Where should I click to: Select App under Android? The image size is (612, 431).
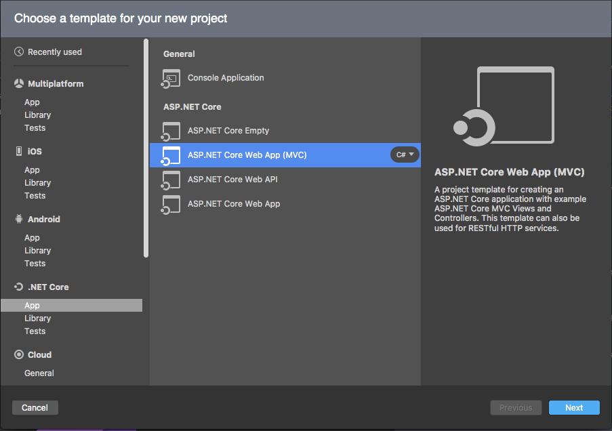click(x=32, y=238)
